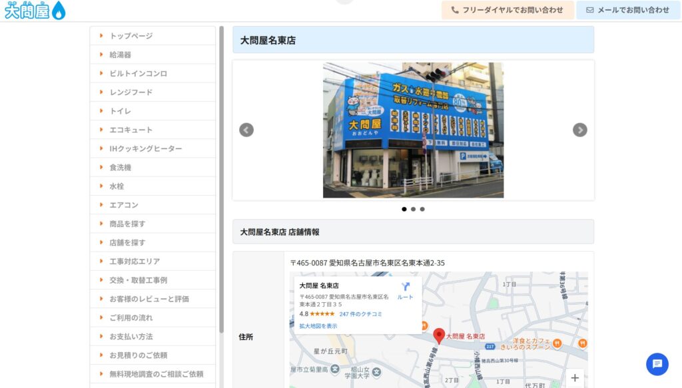Click the 洋食とカフェ きいろのスプーン restaurant marker
This screenshot has height=388, width=682.
click(x=557, y=343)
